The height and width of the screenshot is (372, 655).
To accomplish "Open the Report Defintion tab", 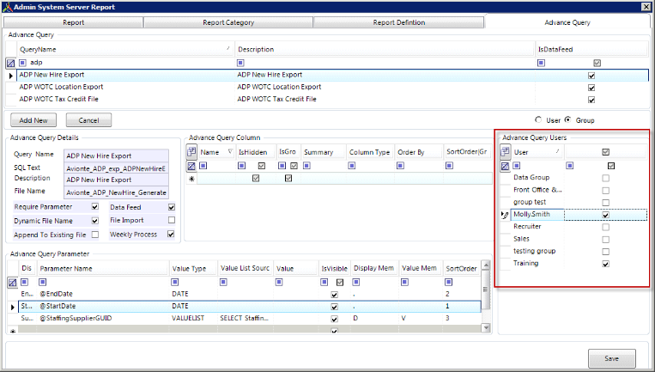I will (x=399, y=22).
